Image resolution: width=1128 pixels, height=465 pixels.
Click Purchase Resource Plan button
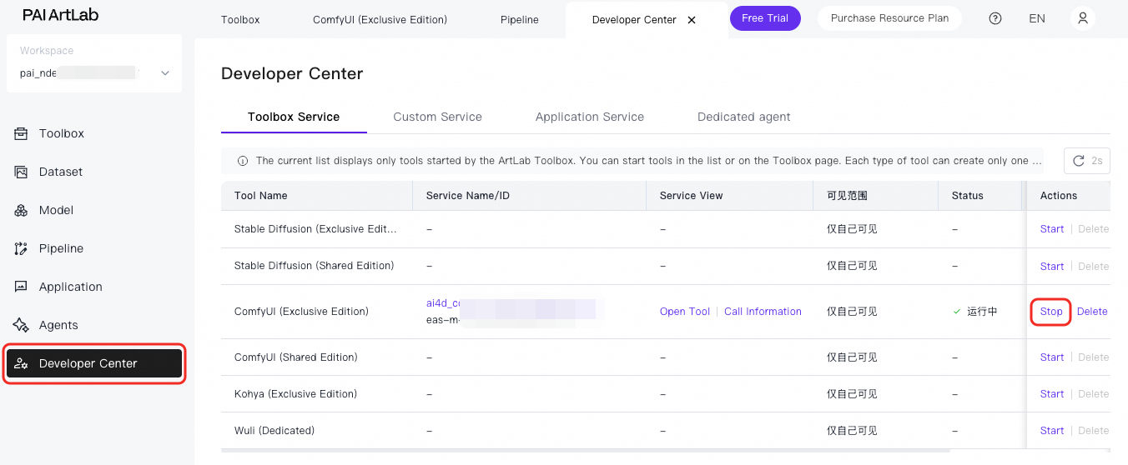[889, 18]
